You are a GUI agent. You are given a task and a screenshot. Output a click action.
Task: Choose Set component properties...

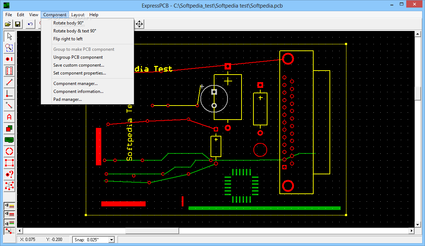click(x=88, y=73)
